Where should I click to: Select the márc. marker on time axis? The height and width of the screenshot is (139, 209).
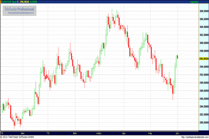coord(99,133)
